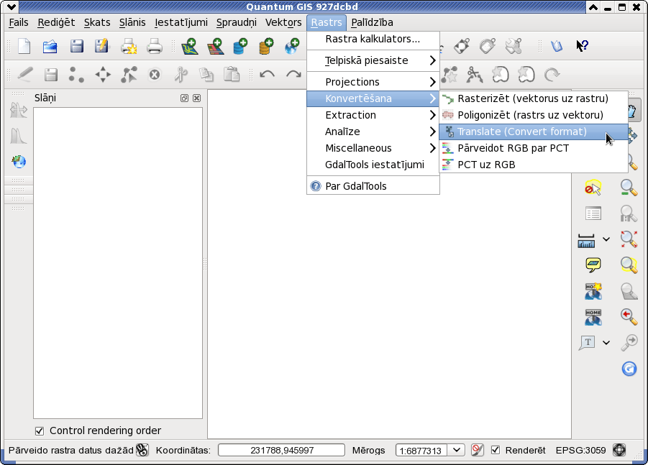Click the Map Tips speech bubble icon
Image resolution: width=648 pixels, height=465 pixels.
[593, 264]
